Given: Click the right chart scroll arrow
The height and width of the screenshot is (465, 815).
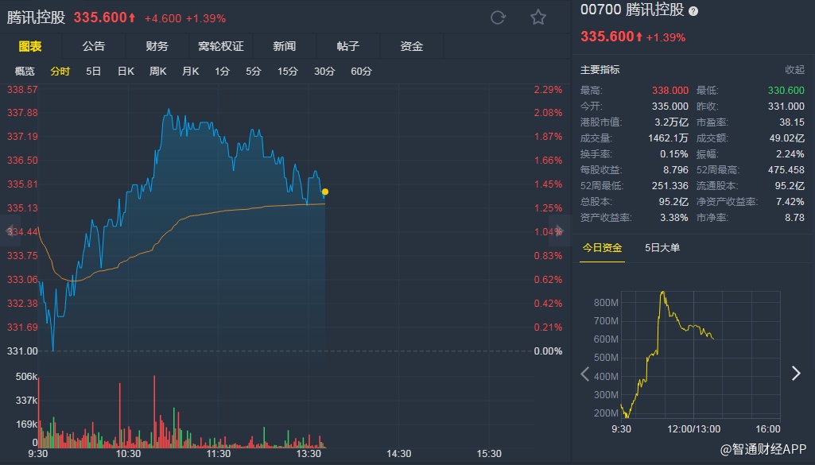Looking at the screenshot, I should click(558, 231).
